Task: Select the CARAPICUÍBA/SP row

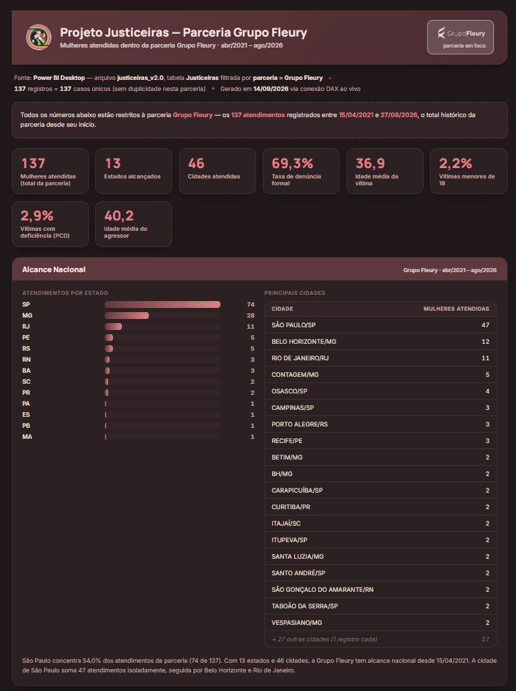Action: (x=380, y=491)
